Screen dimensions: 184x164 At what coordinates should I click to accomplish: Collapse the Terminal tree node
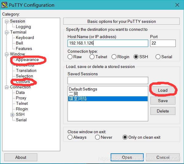point(7,32)
